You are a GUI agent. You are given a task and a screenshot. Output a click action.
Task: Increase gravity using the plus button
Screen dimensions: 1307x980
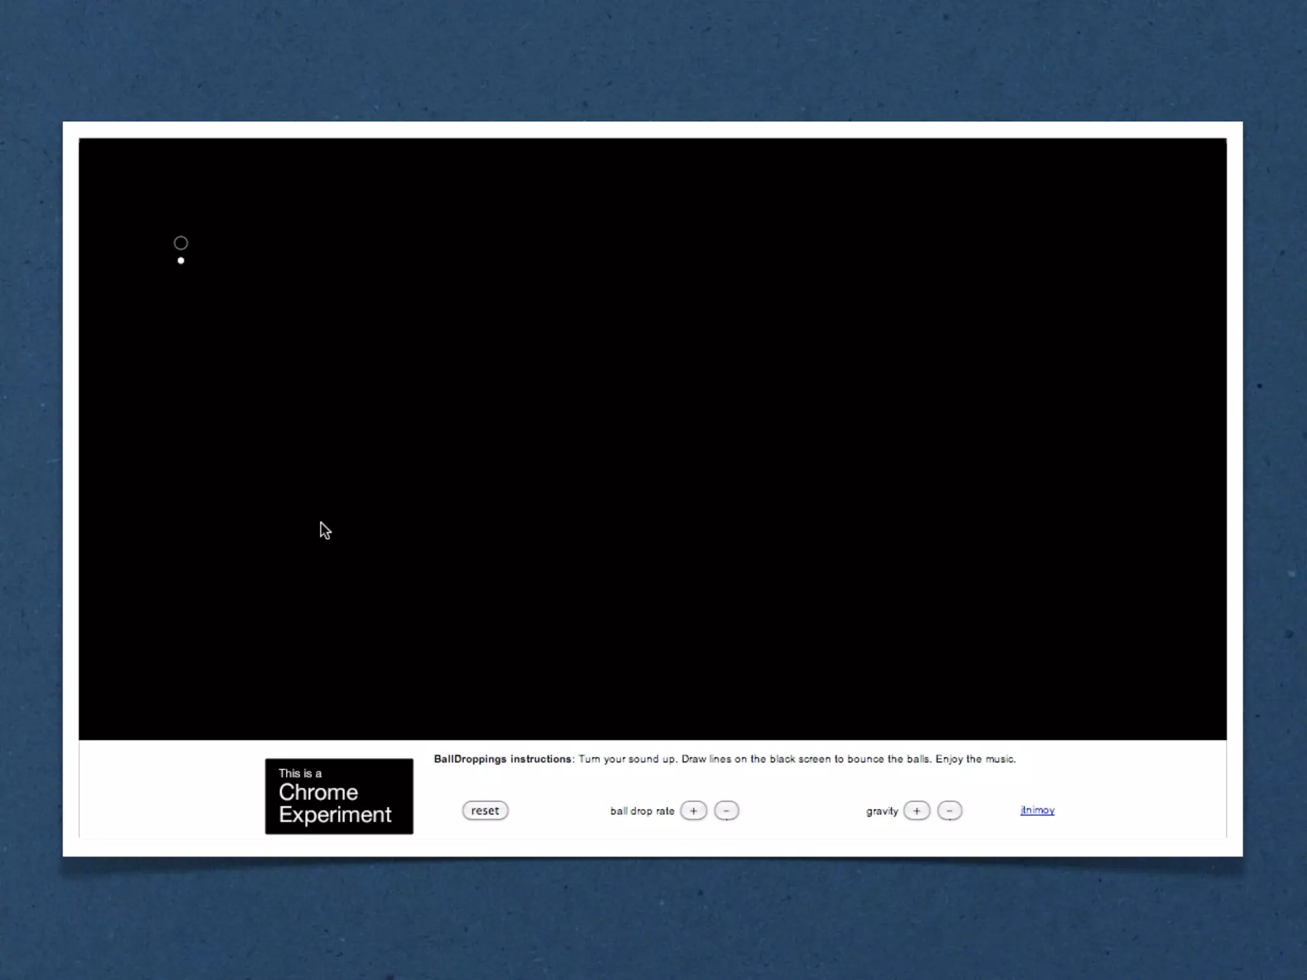coord(916,810)
